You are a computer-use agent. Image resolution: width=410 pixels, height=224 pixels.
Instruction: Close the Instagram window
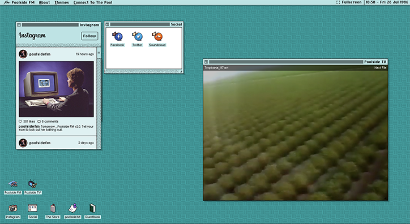click(x=19, y=25)
